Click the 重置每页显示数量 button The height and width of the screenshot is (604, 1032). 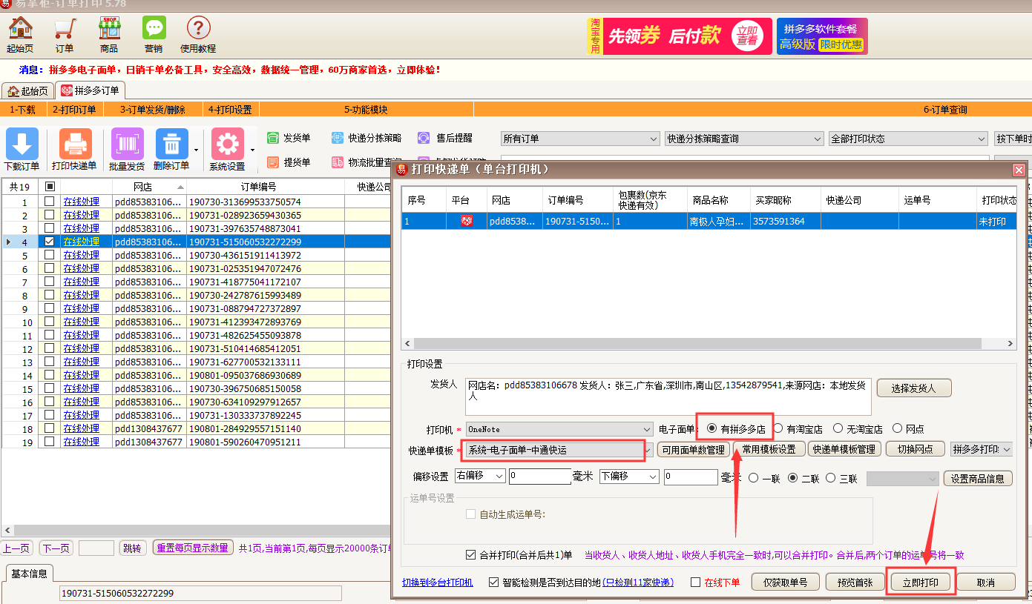point(192,548)
